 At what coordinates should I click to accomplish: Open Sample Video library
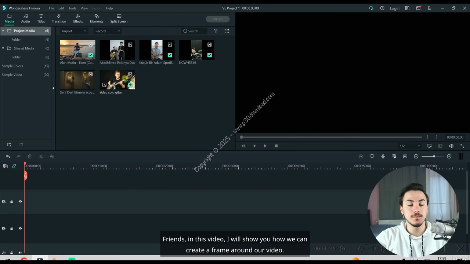click(12, 75)
